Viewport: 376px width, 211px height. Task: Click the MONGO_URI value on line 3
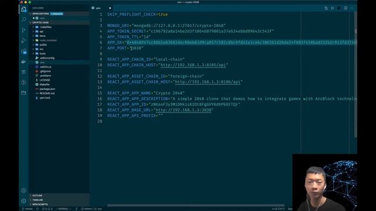[x=179, y=26]
